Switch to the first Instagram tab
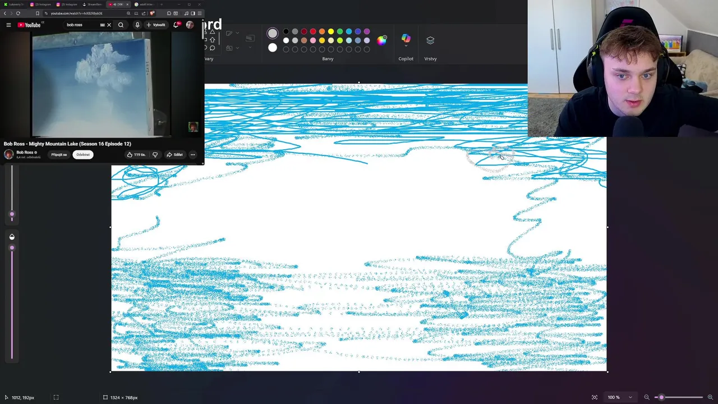 click(x=40, y=4)
